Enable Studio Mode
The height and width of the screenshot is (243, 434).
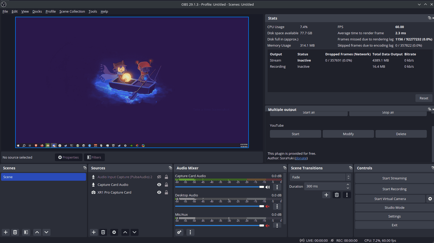[x=394, y=207]
